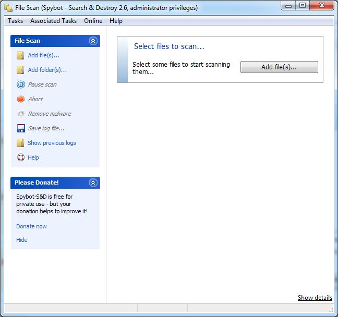Click the Add file(s)... link in sidebar
The height and width of the screenshot is (317, 338).
(43, 55)
